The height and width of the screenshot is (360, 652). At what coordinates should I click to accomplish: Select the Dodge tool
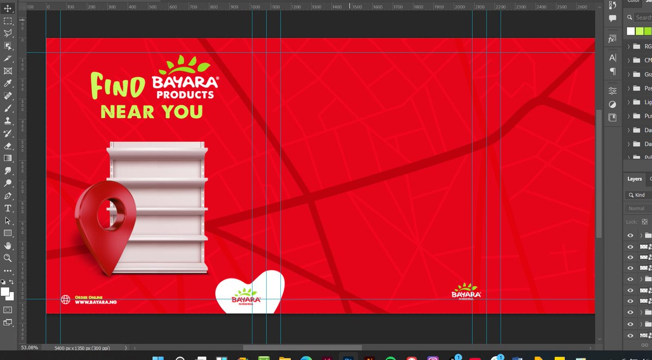(x=8, y=183)
